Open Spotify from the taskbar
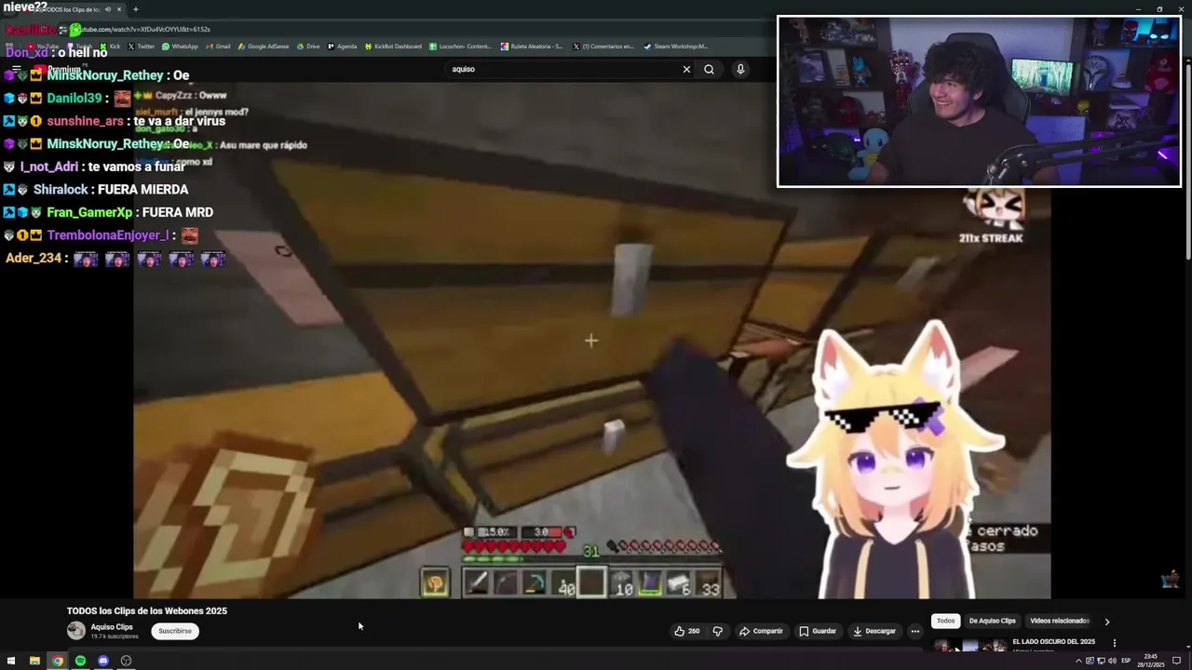Viewport: 1192px width, 670px height. (x=80, y=661)
